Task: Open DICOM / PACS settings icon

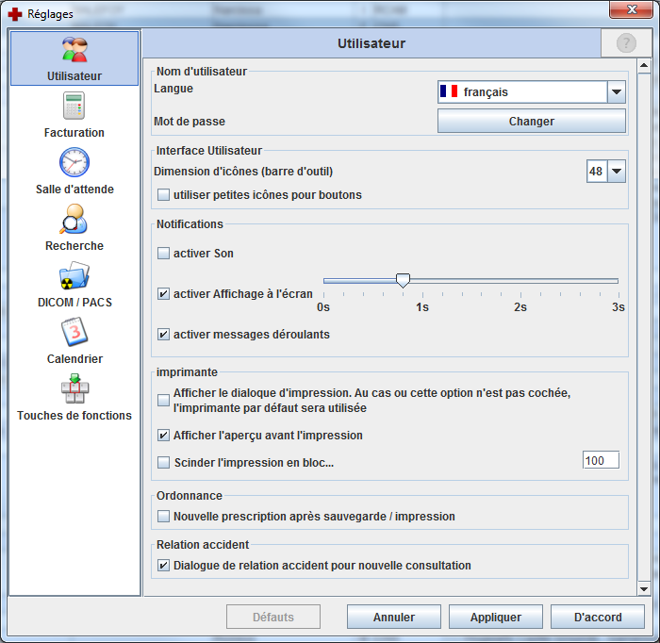Action: tap(74, 276)
